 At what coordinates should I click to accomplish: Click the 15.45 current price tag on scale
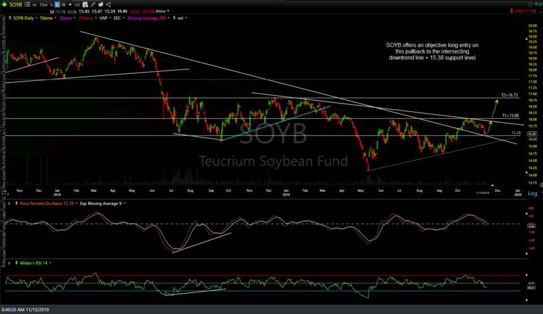(532, 134)
